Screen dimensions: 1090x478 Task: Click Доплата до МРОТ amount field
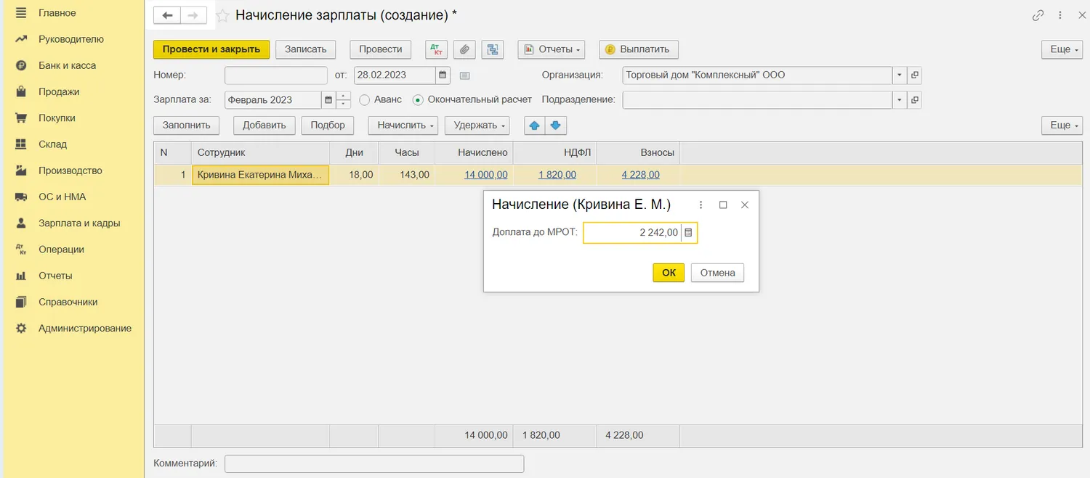point(632,233)
